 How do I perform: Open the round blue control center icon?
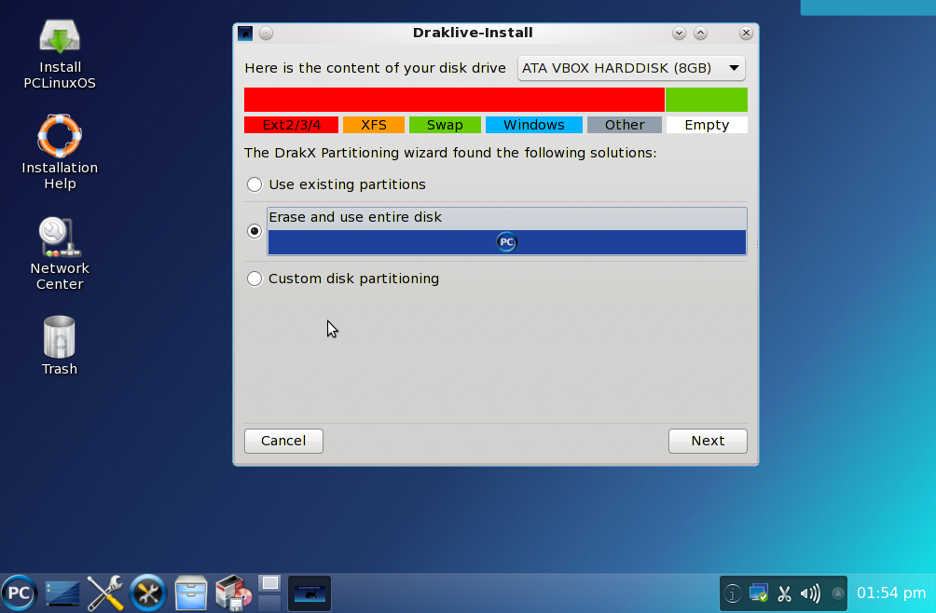[148, 593]
